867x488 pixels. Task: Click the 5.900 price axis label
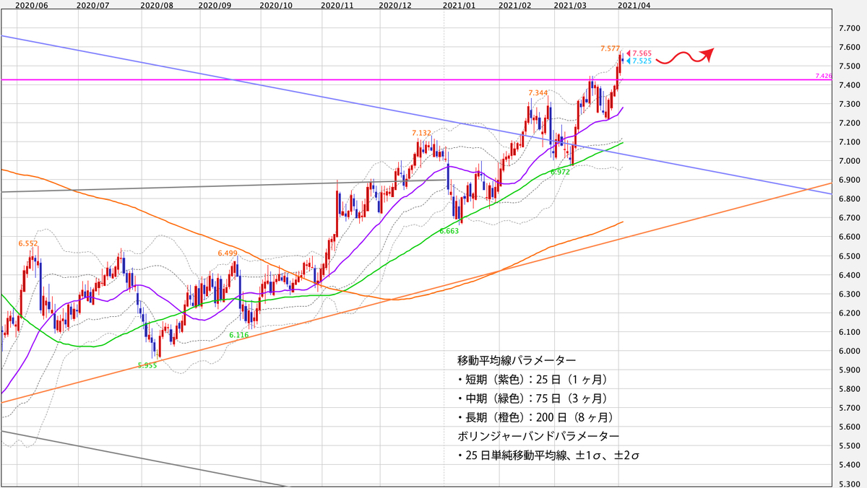point(848,370)
